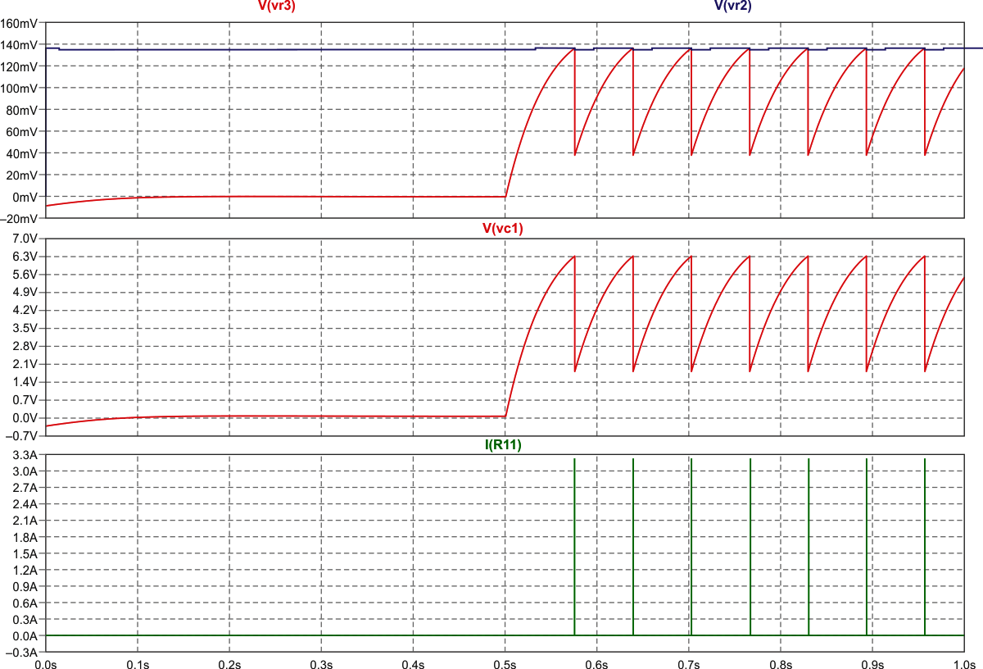Click the V(vr2) trace label

pos(733,7)
